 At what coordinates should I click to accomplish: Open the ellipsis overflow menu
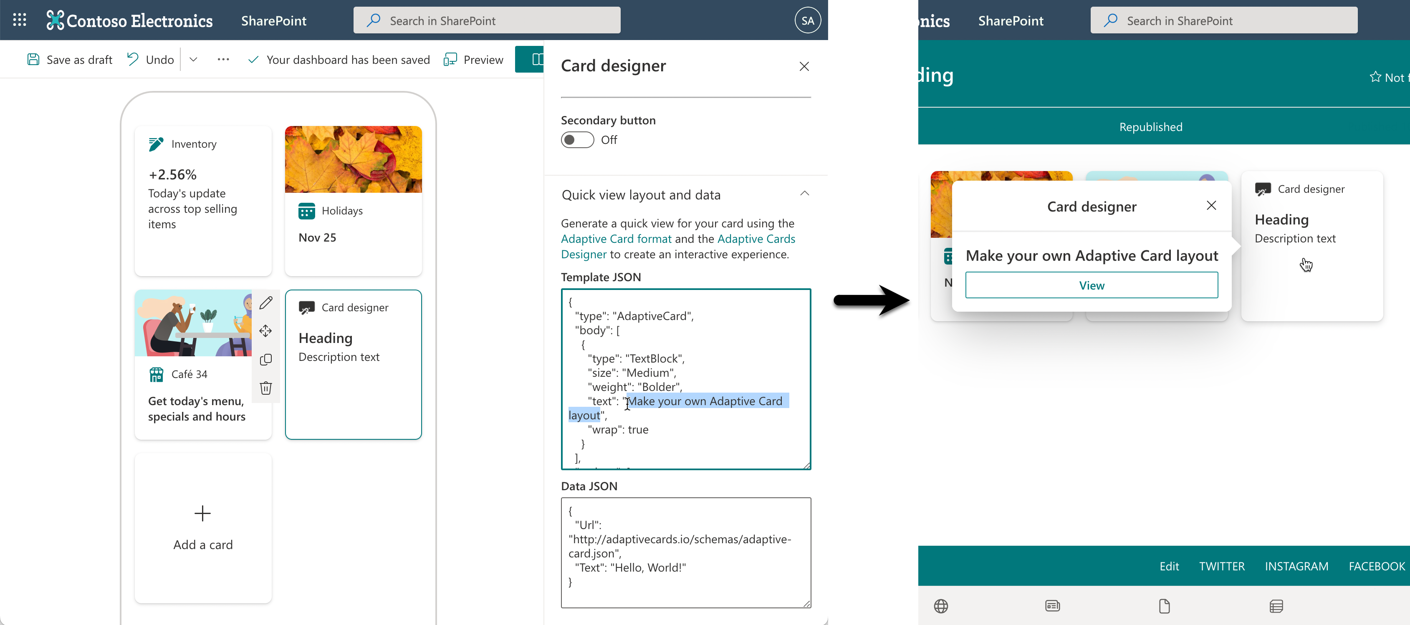pos(223,59)
